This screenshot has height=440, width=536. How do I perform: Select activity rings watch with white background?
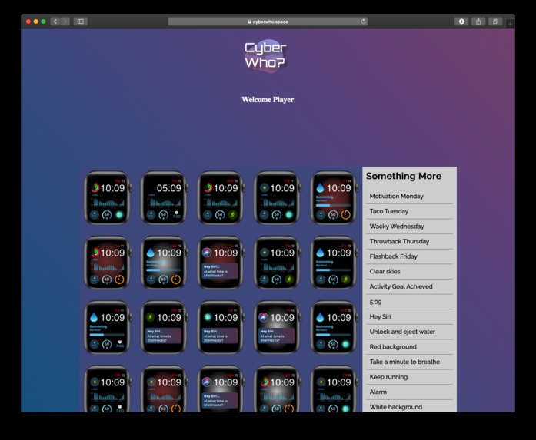point(278,389)
